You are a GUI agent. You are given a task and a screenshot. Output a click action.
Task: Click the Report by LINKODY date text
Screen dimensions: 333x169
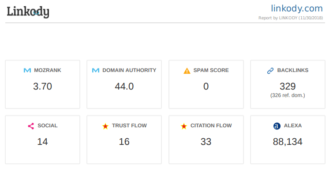point(291,18)
